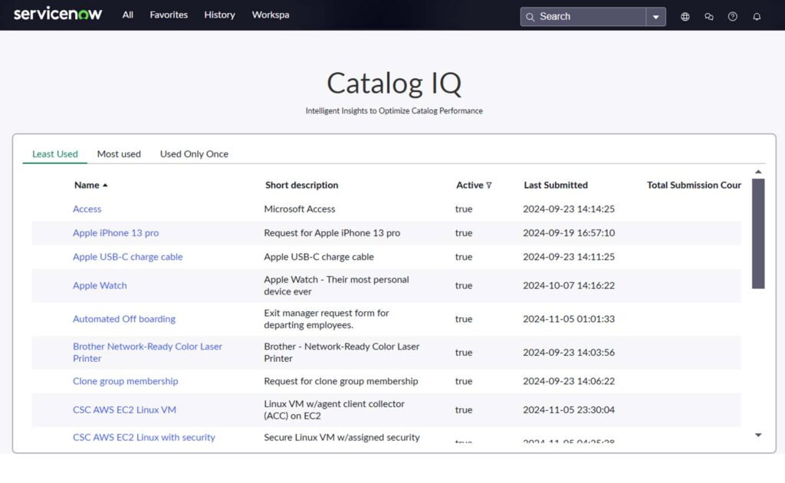This screenshot has height=483, width=785.
Task: Open the chat conversations icon
Action: coord(709,17)
